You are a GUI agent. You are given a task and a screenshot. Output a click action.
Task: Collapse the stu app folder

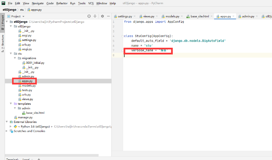(x=11, y=53)
